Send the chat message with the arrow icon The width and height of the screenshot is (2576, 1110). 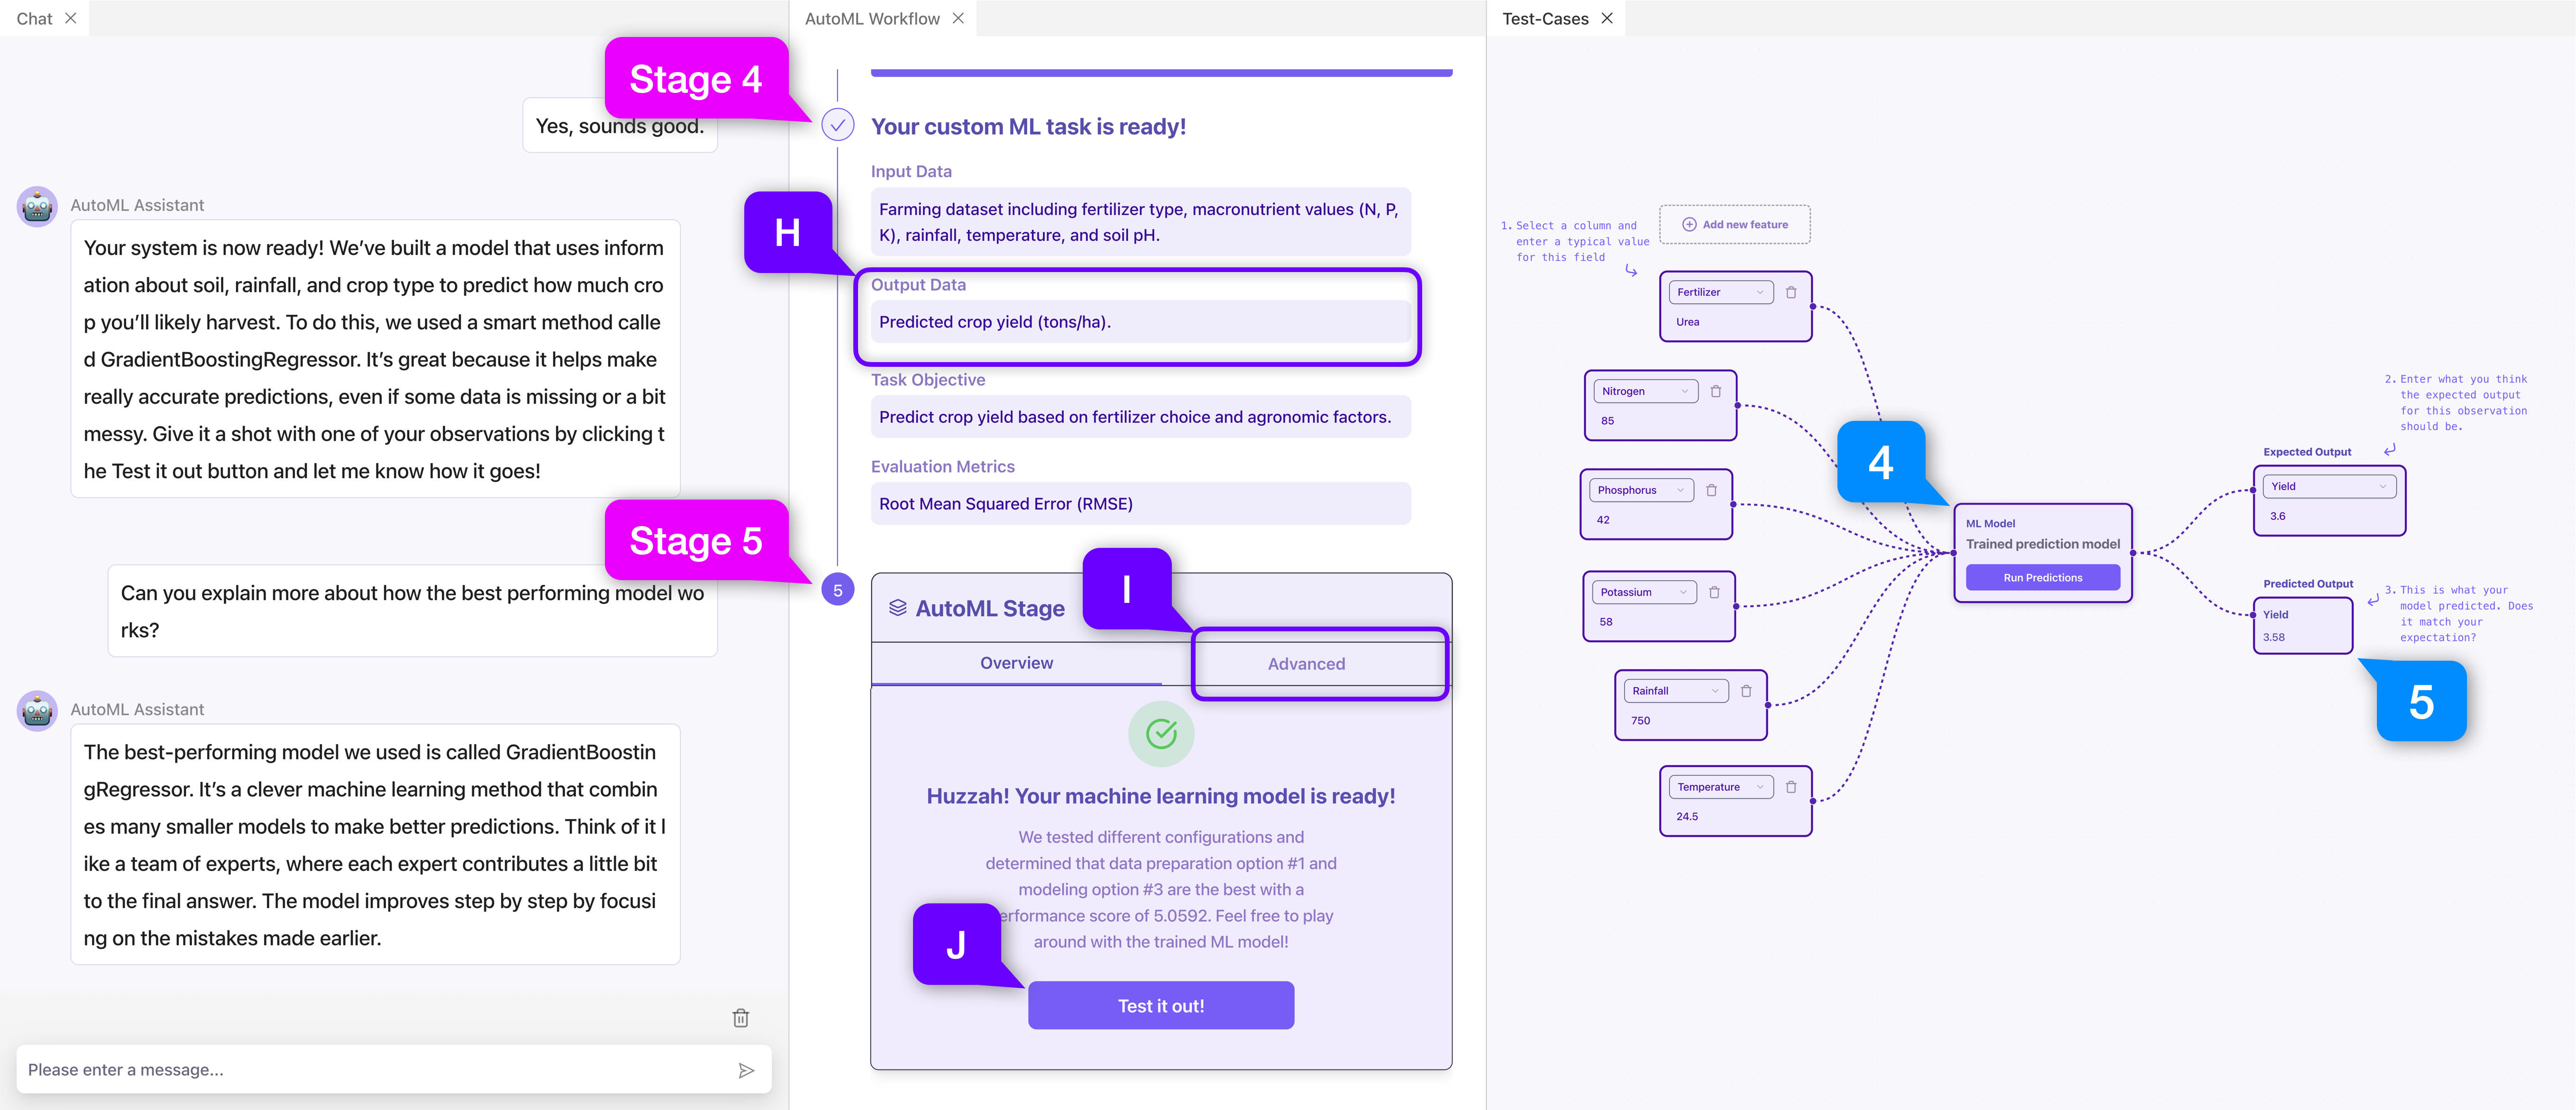746,1070
